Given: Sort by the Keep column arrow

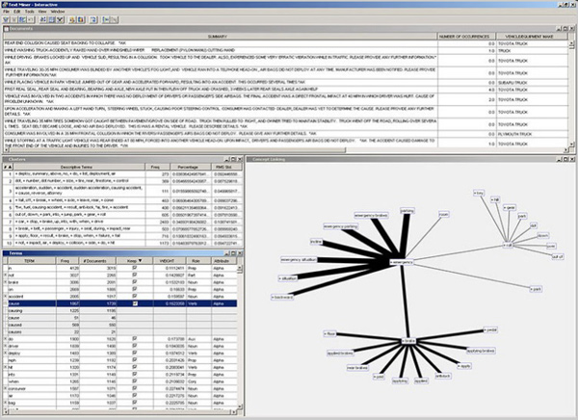Looking at the screenshot, I should coord(140,261).
